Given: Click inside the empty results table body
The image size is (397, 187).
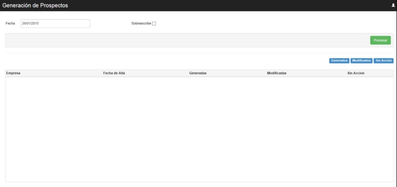Looking at the screenshot, I should point(199,130).
